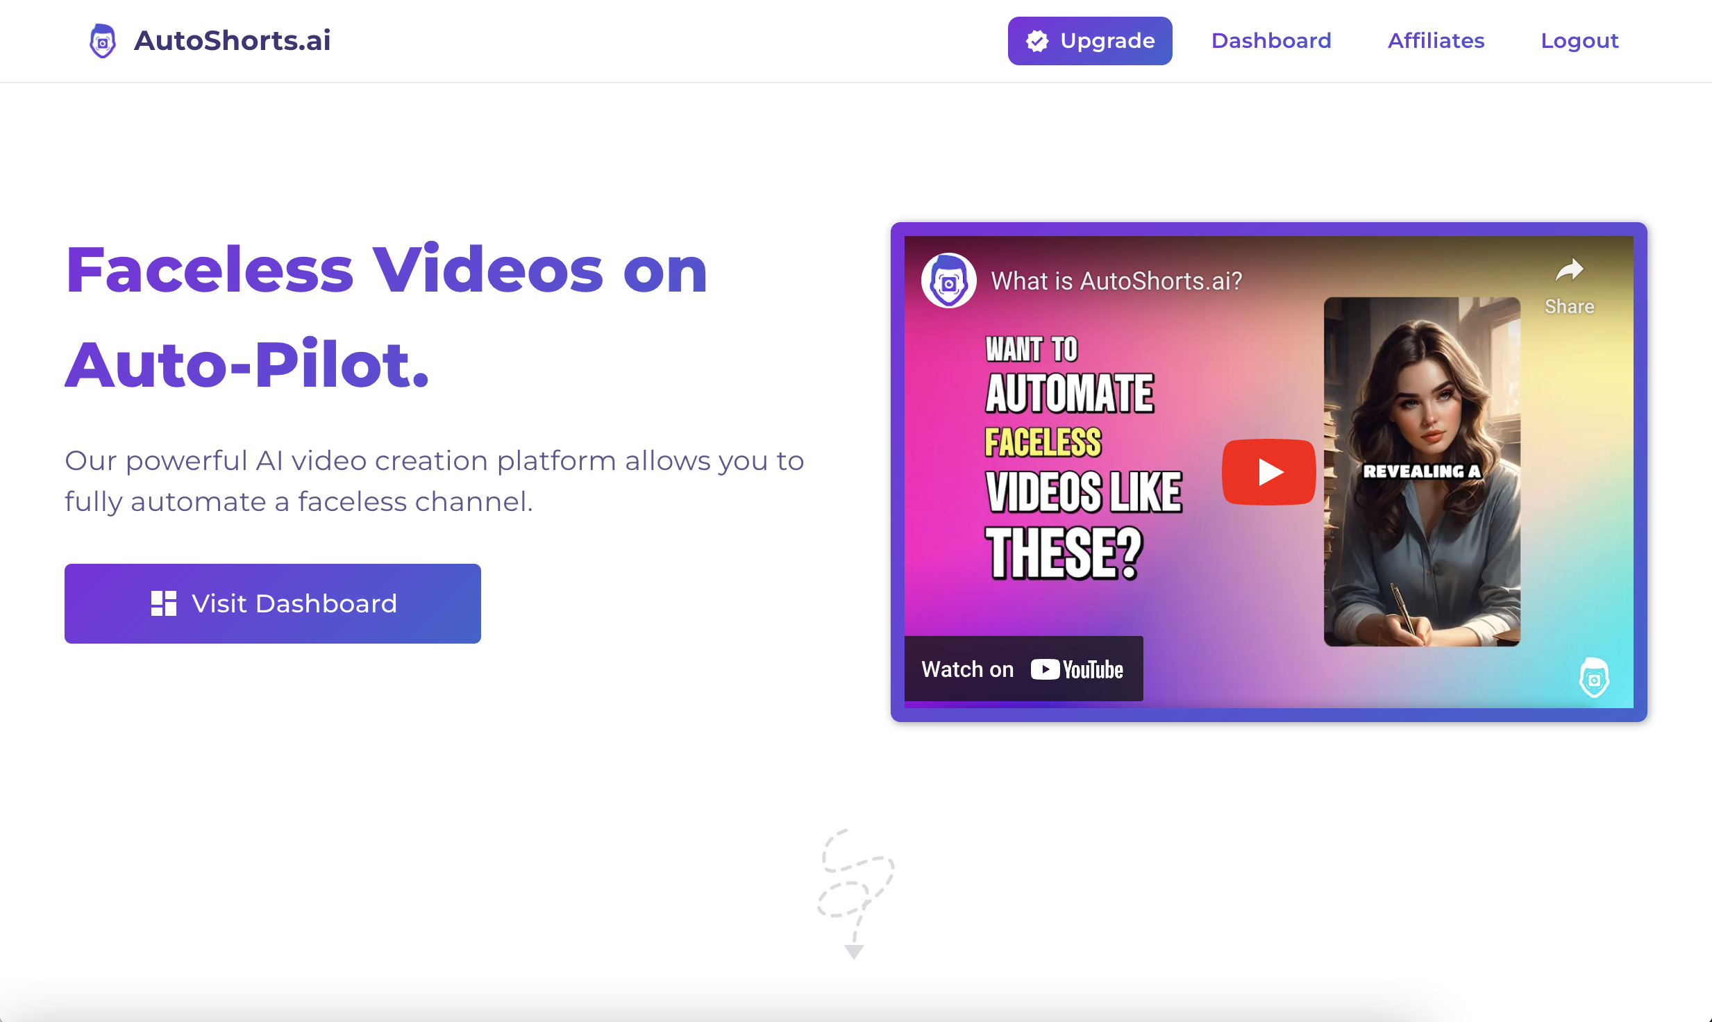This screenshot has width=1712, height=1022.
Task: Click the Upgrade button
Action: [x=1090, y=41]
